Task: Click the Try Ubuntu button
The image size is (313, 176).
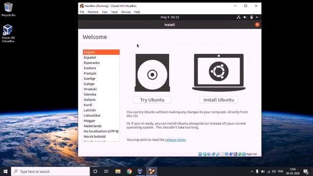Action: (x=152, y=100)
